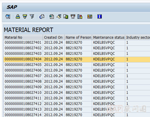Click Industry sector value in row 108027408
150x117 pixels.
pos(137,82)
